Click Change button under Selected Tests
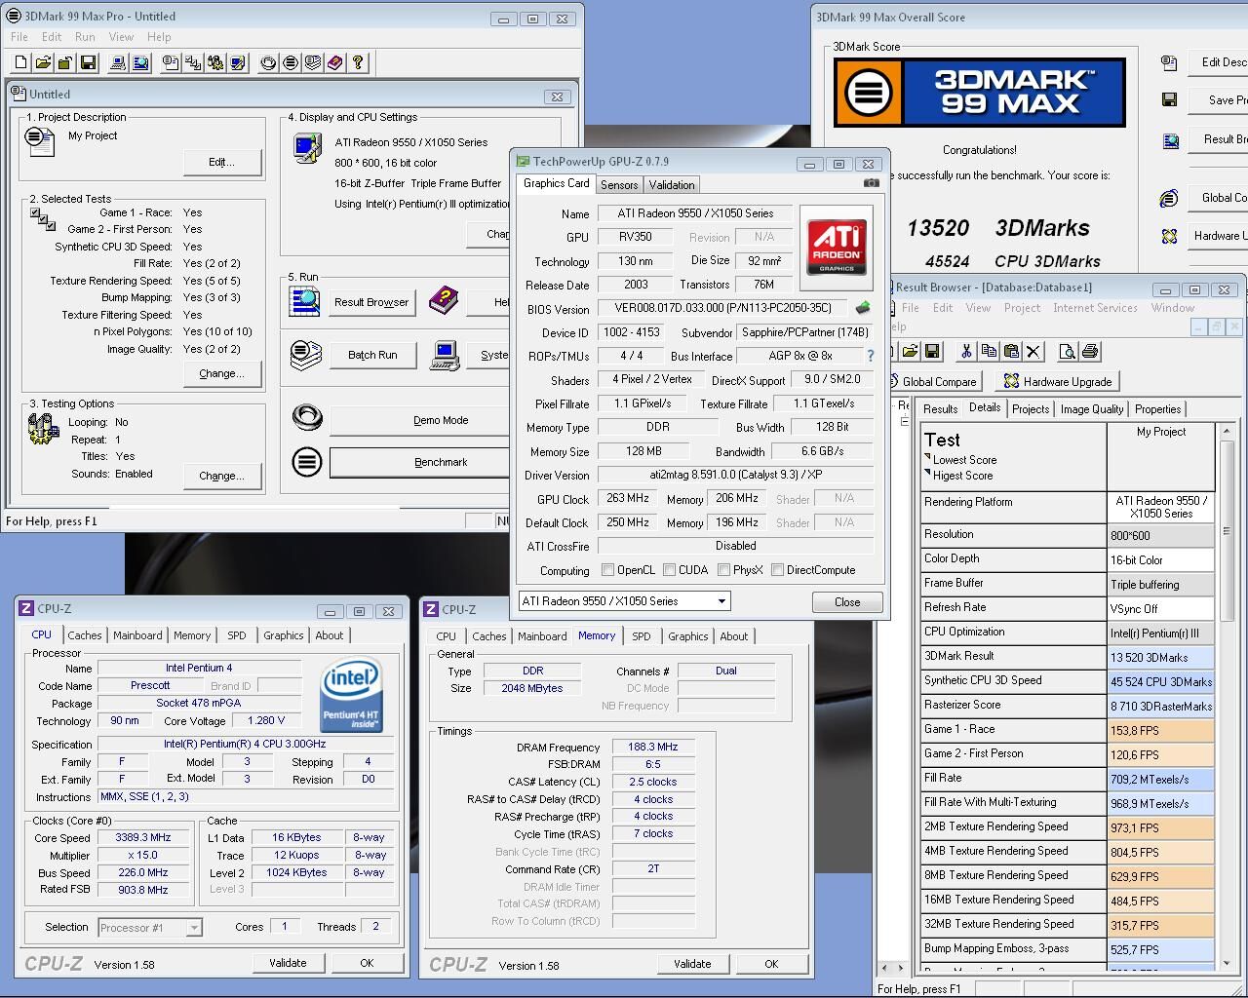This screenshot has width=1248, height=998. tap(221, 373)
